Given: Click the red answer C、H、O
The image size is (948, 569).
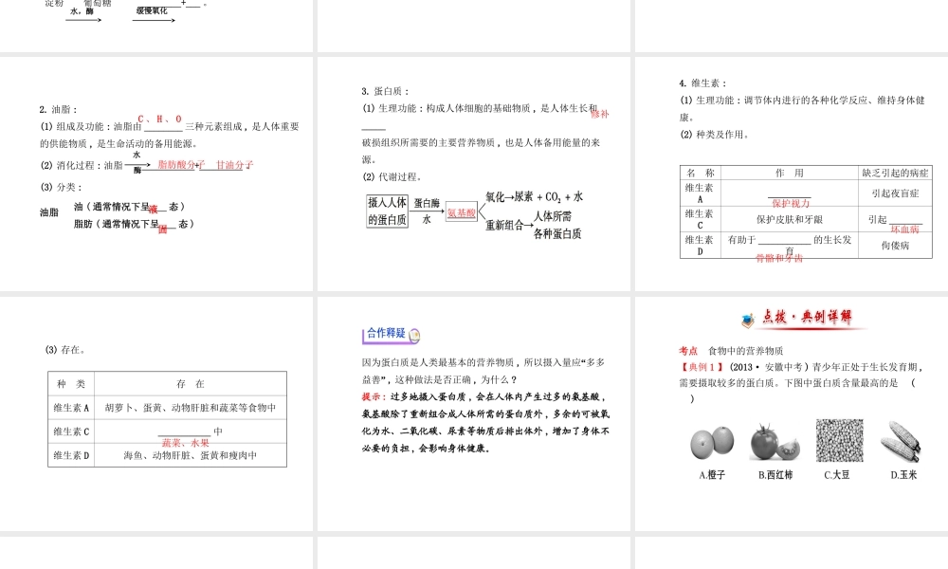Looking at the screenshot, I should 160,119.
